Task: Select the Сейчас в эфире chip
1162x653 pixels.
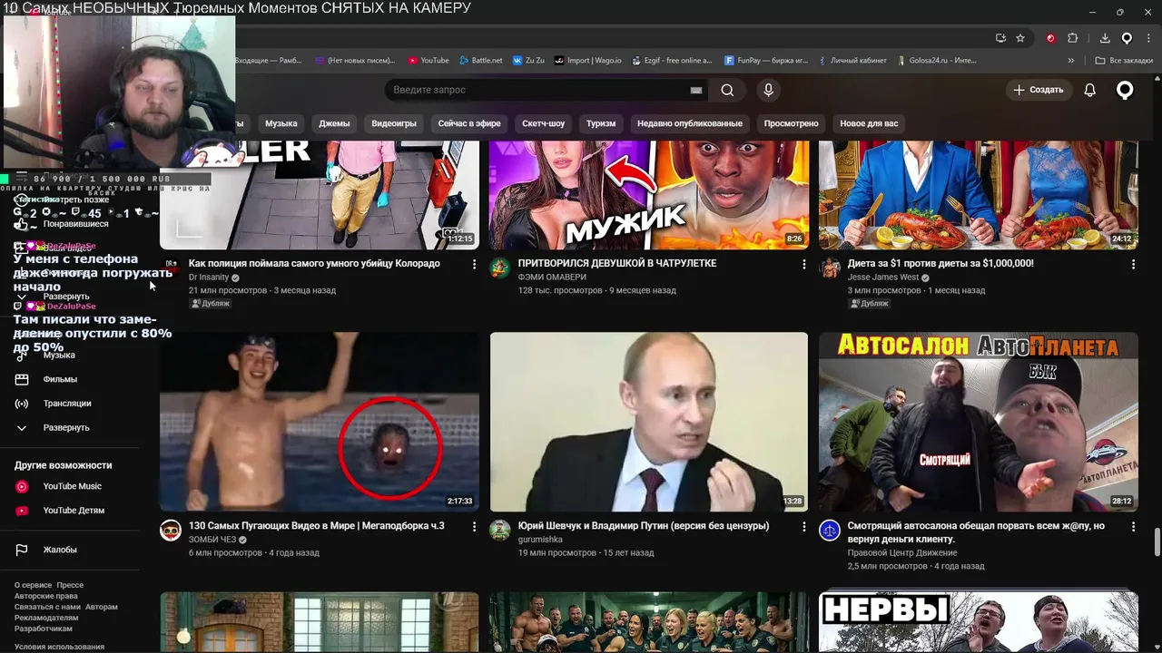Action: [469, 123]
